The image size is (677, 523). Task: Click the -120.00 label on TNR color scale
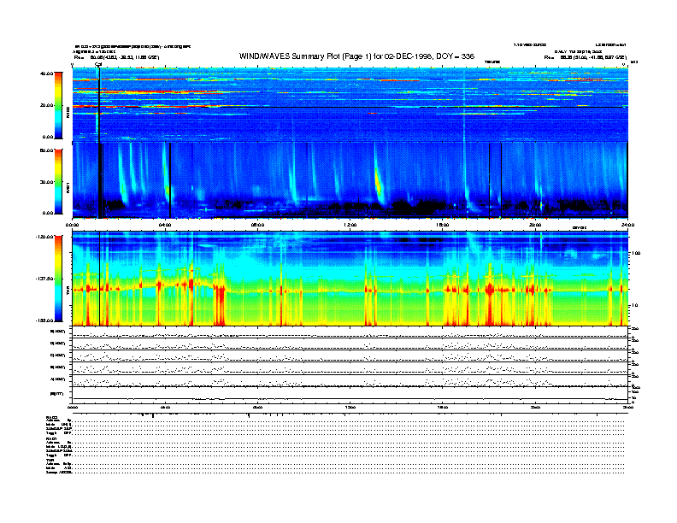(x=45, y=237)
